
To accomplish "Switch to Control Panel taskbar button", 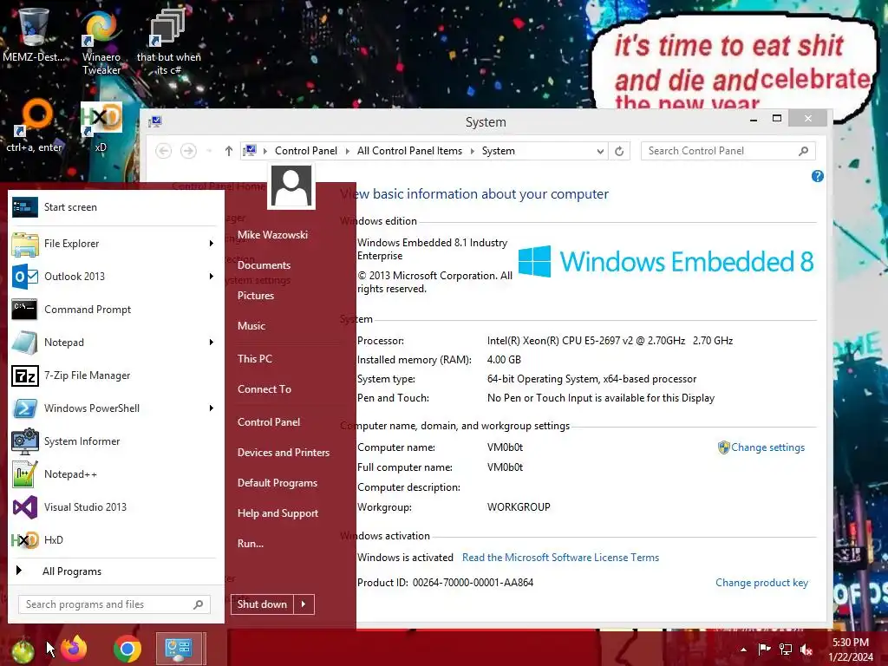I will pyautogui.click(x=179, y=649).
